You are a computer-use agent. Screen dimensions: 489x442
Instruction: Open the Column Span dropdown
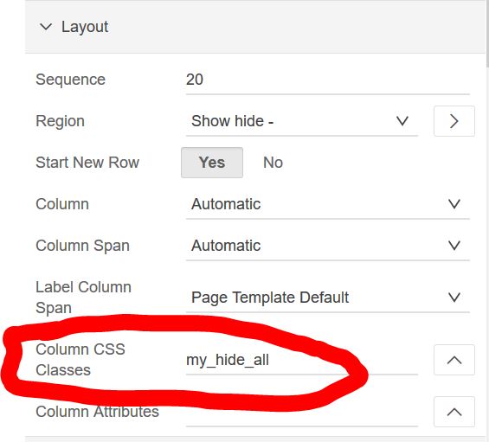click(328, 246)
